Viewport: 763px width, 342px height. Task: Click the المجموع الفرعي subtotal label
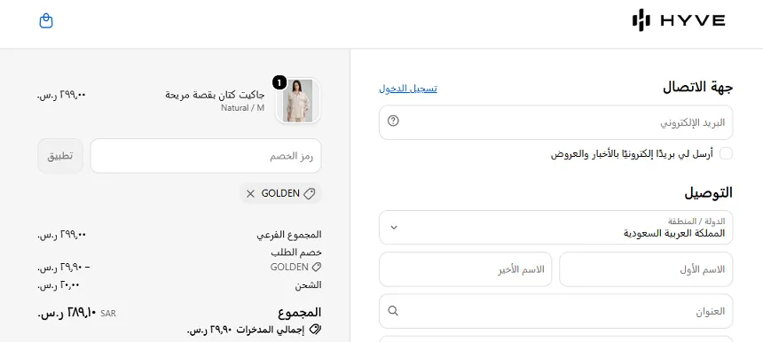[289, 235]
